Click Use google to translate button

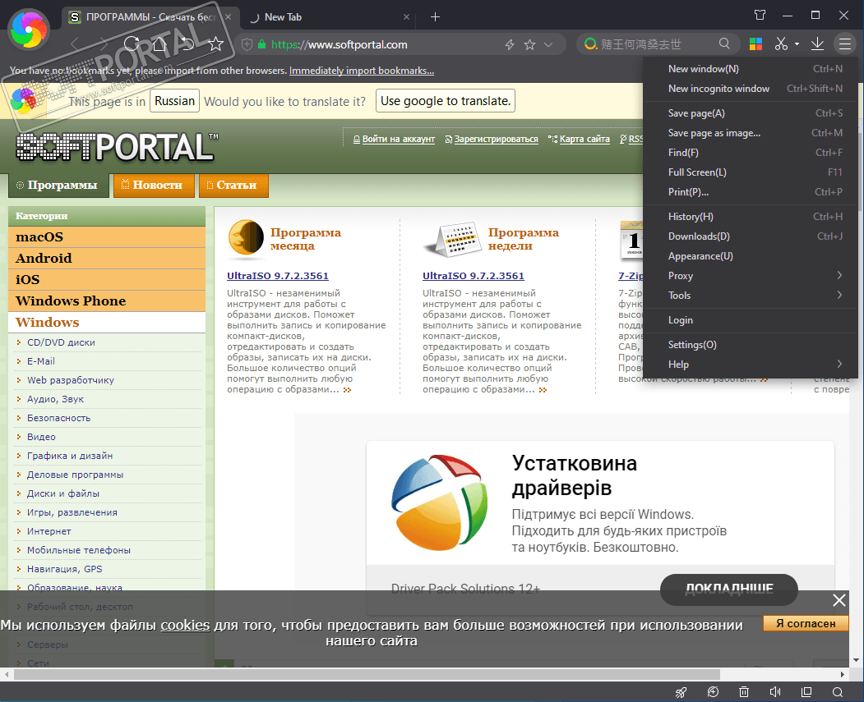click(x=446, y=101)
